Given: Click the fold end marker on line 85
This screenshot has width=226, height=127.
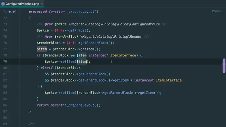Looking at the screenshot, I should (19, 99).
